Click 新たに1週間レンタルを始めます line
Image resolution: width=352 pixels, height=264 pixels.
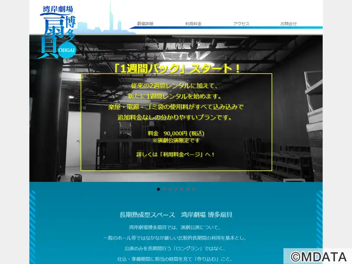pos(174,96)
